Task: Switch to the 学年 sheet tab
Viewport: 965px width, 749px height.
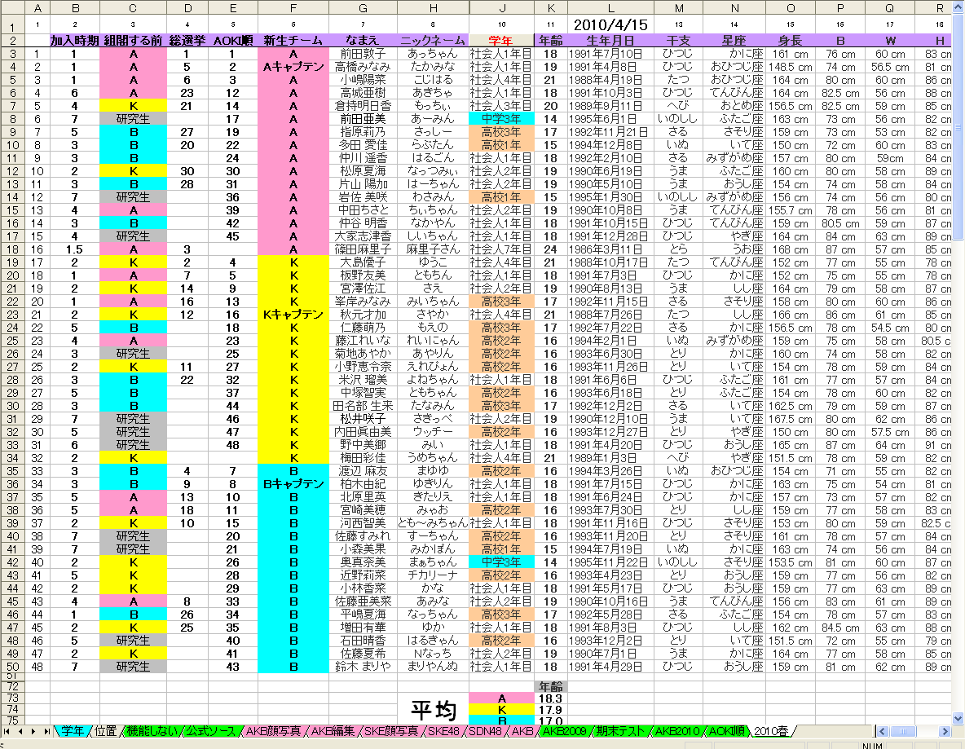Action: point(73,731)
